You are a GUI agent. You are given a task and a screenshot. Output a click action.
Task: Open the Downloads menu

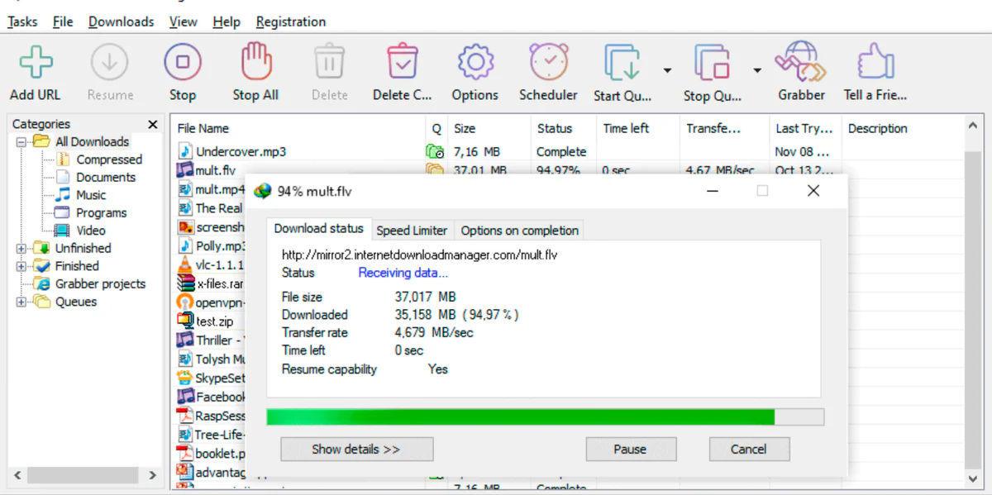121,22
